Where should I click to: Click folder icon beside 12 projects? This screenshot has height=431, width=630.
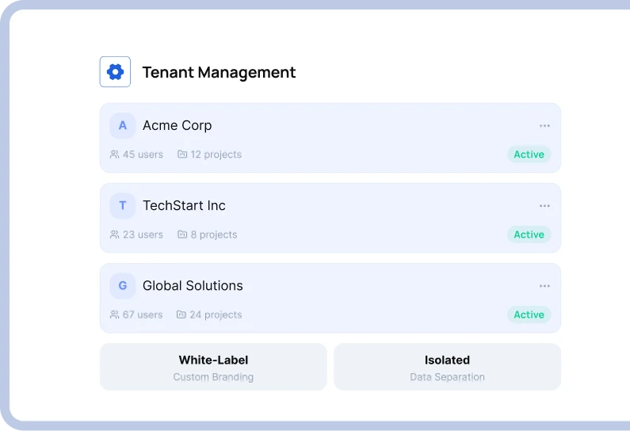182,154
